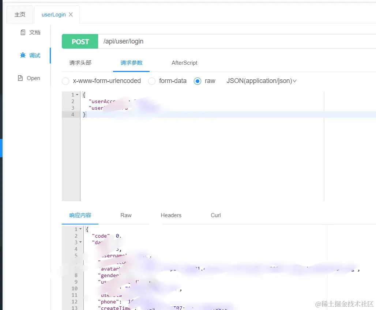376x310 pixels.
Task: Open the response Headers tab
Action: click(171, 215)
